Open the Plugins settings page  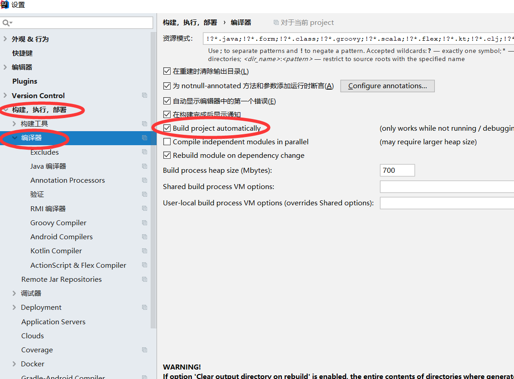[24, 81]
